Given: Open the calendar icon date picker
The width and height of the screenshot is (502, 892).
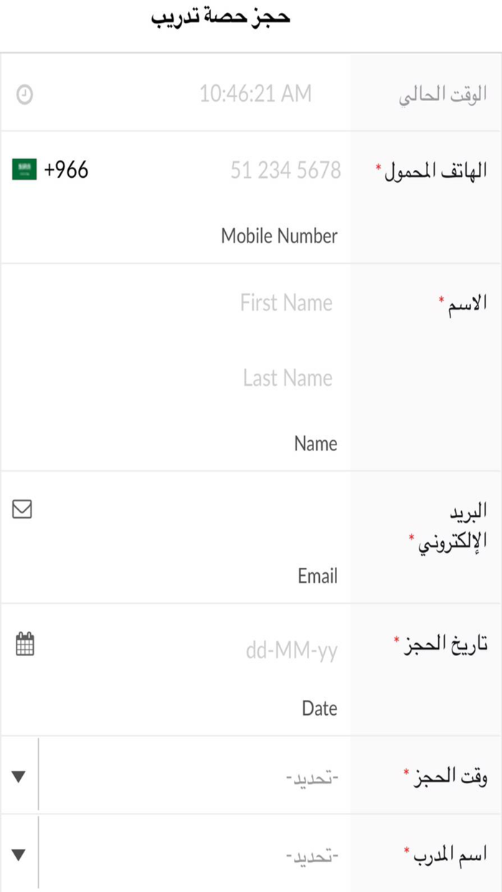Looking at the screenshot, I should (x=24, y=643).
